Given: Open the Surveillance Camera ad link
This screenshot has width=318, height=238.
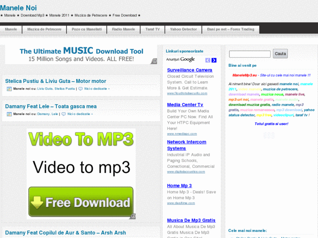Looking at the screenshot, I should (x=190, y=70).
